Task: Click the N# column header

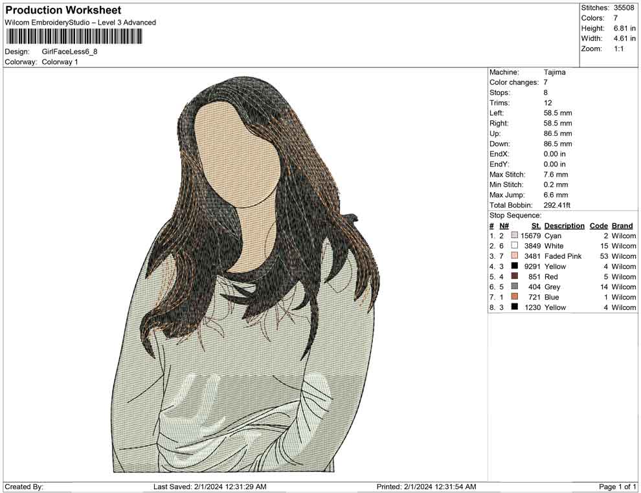Action: coord(504,226)
